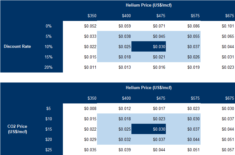The height and width of the screenshot is (155, 235).
Task: Click the $0.101 value cell
Action: (228, 26)
